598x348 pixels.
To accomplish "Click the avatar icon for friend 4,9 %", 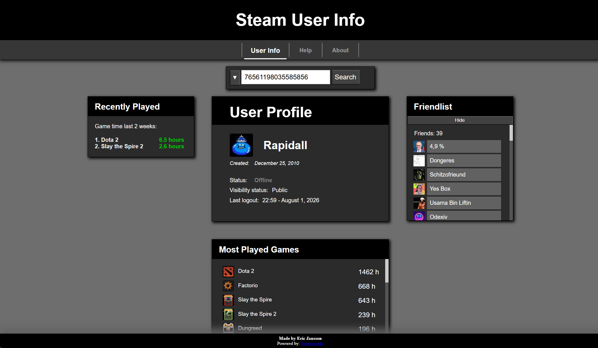I will 419,147.
